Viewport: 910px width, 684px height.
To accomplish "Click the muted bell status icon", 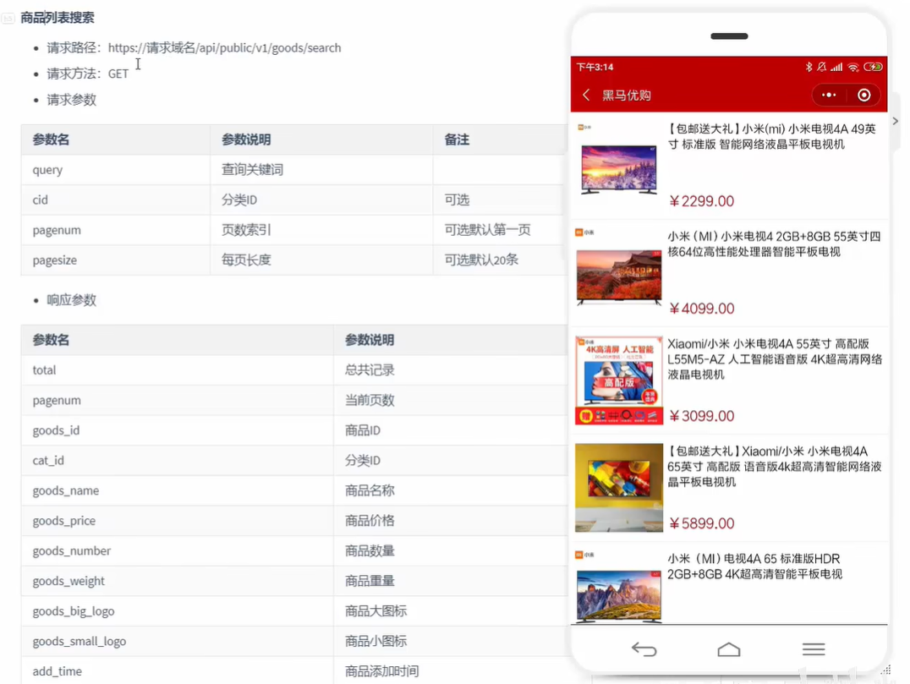I will [821, 67].
